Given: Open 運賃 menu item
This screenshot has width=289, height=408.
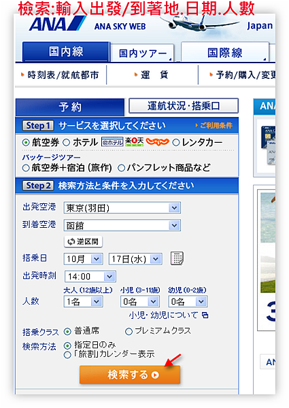Looking at the screenshot, I should click(x=152, y=75).
